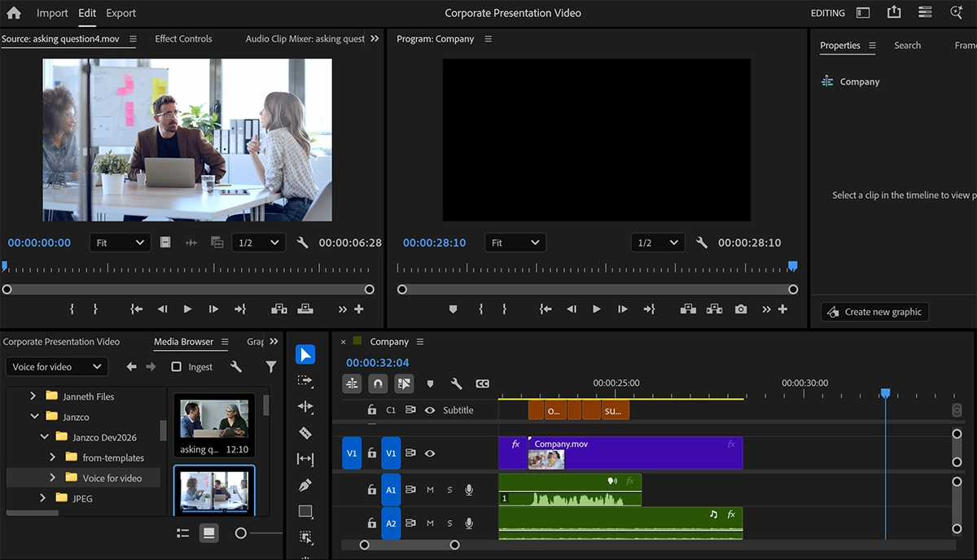Click the EDITING workspace label
Viewport: 977px width, 560px height.
[828, 13]
